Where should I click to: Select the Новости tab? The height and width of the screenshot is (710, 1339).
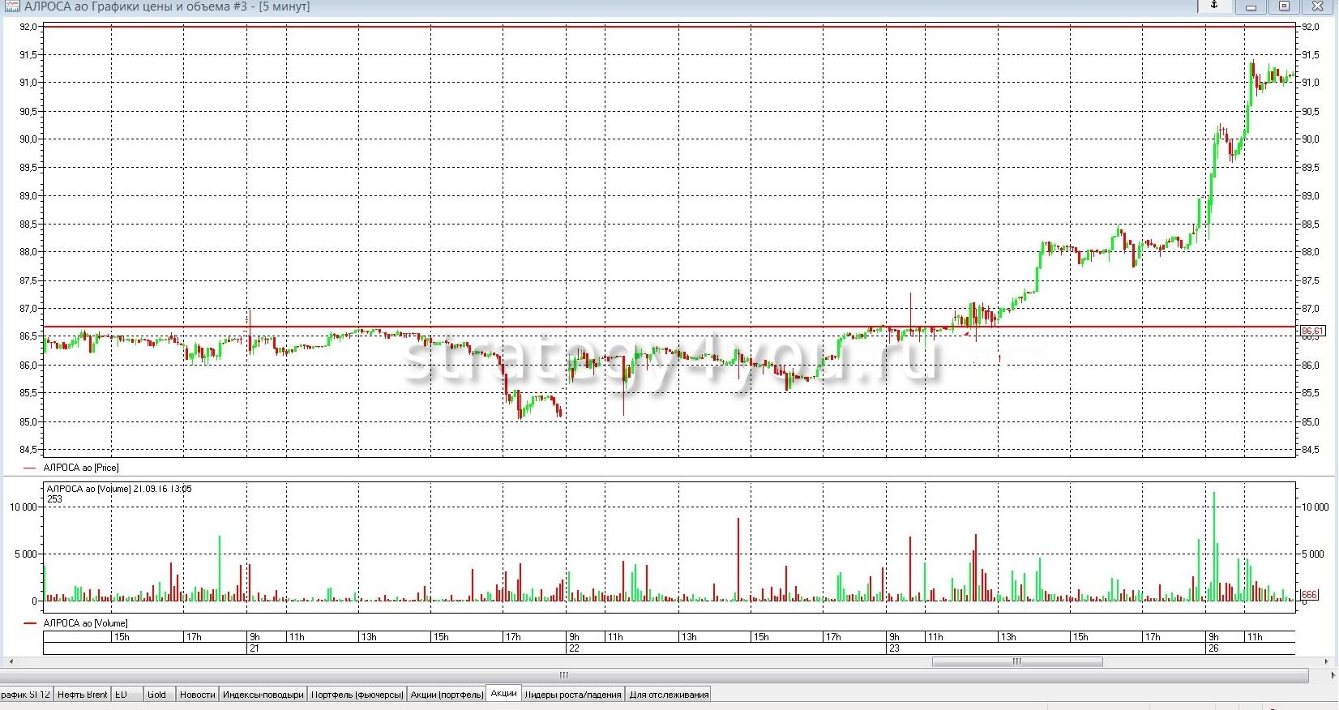coord(197,695)
